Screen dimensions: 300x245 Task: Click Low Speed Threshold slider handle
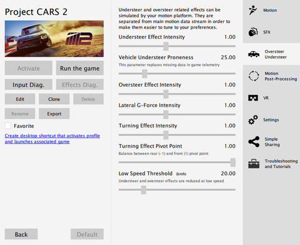point(144,190)
